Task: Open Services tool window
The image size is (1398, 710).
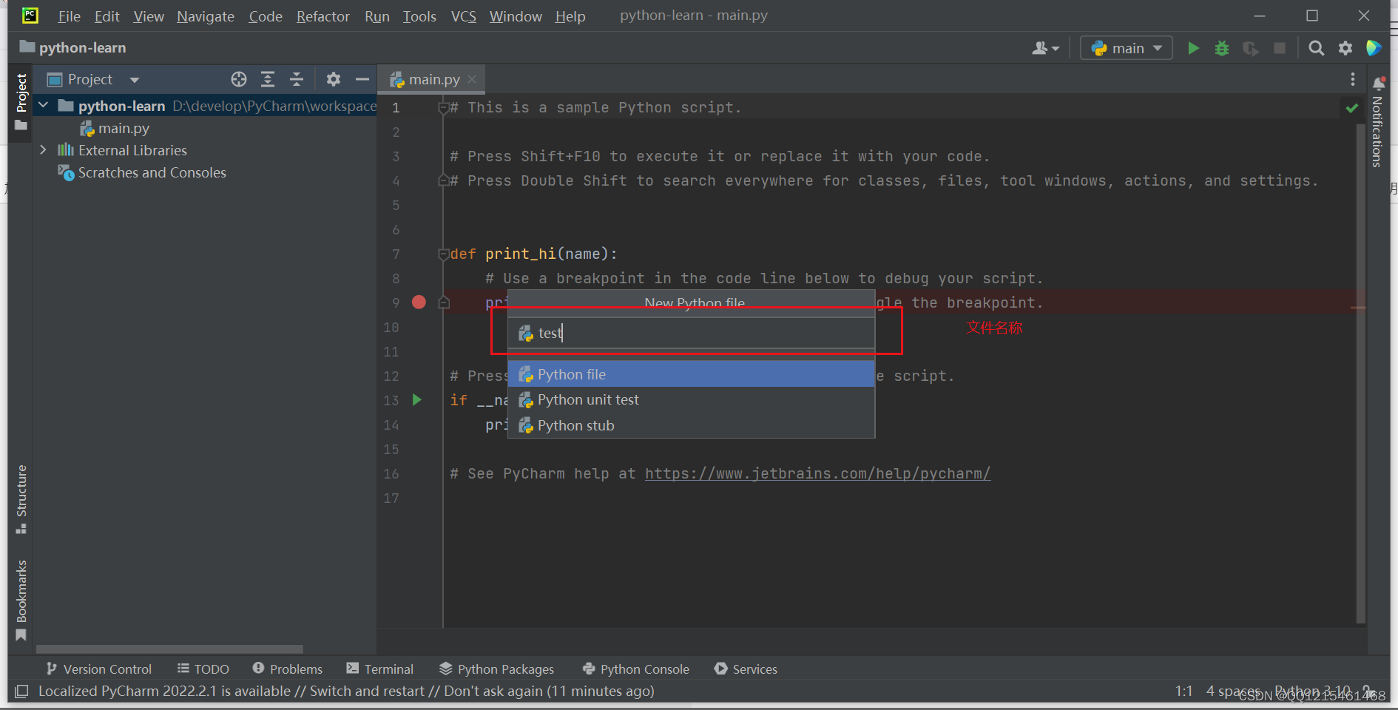Action: coord(746,669)
